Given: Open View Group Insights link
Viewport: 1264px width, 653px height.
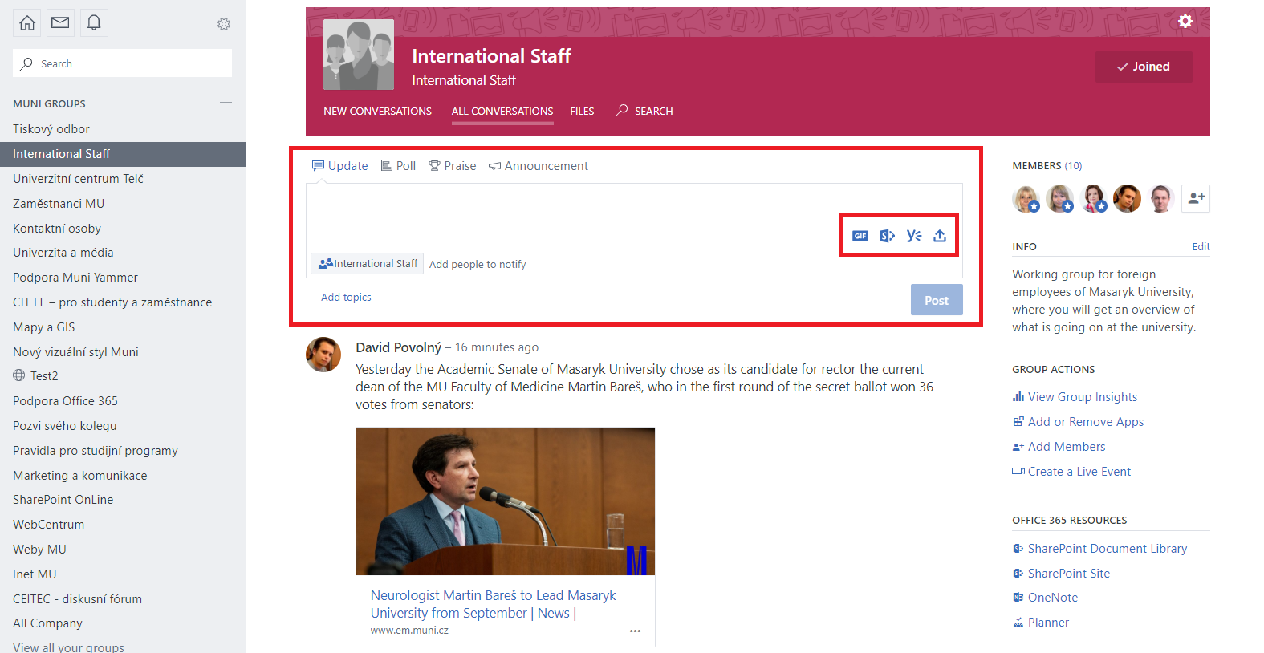Looking at the screenshot, I should pyautogui.click(x=1082, y=397).
